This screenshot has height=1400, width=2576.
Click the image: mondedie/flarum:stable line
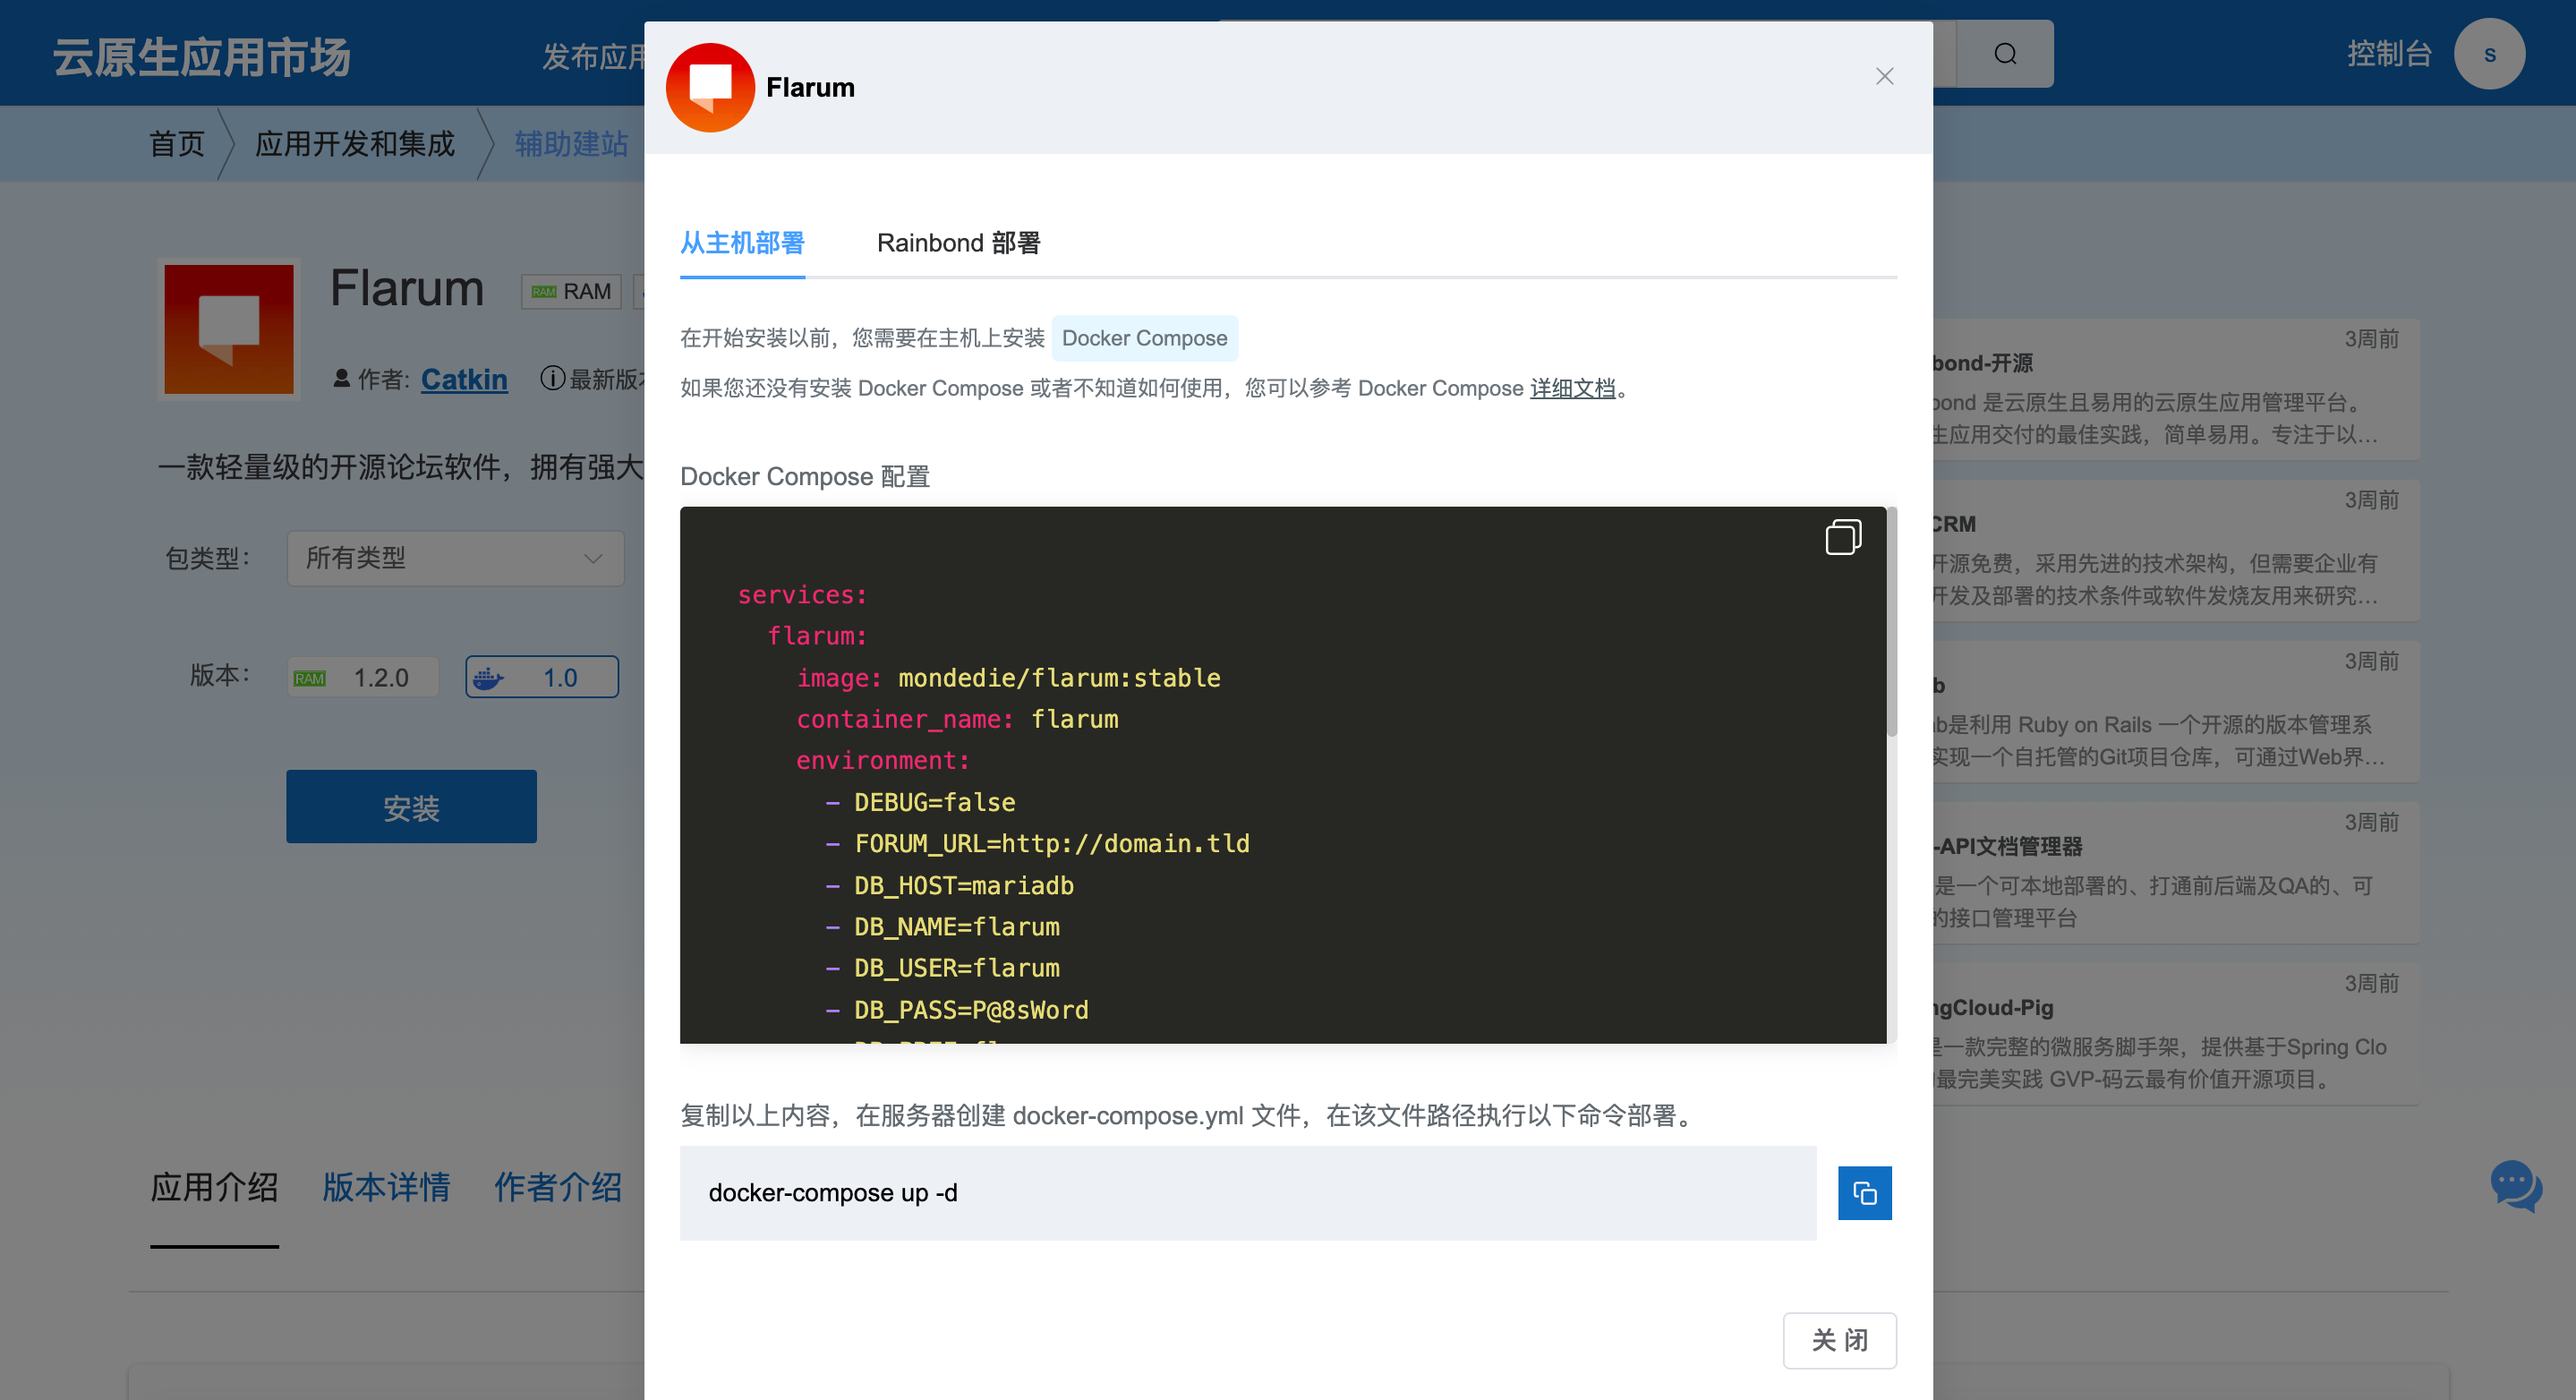1008,677
